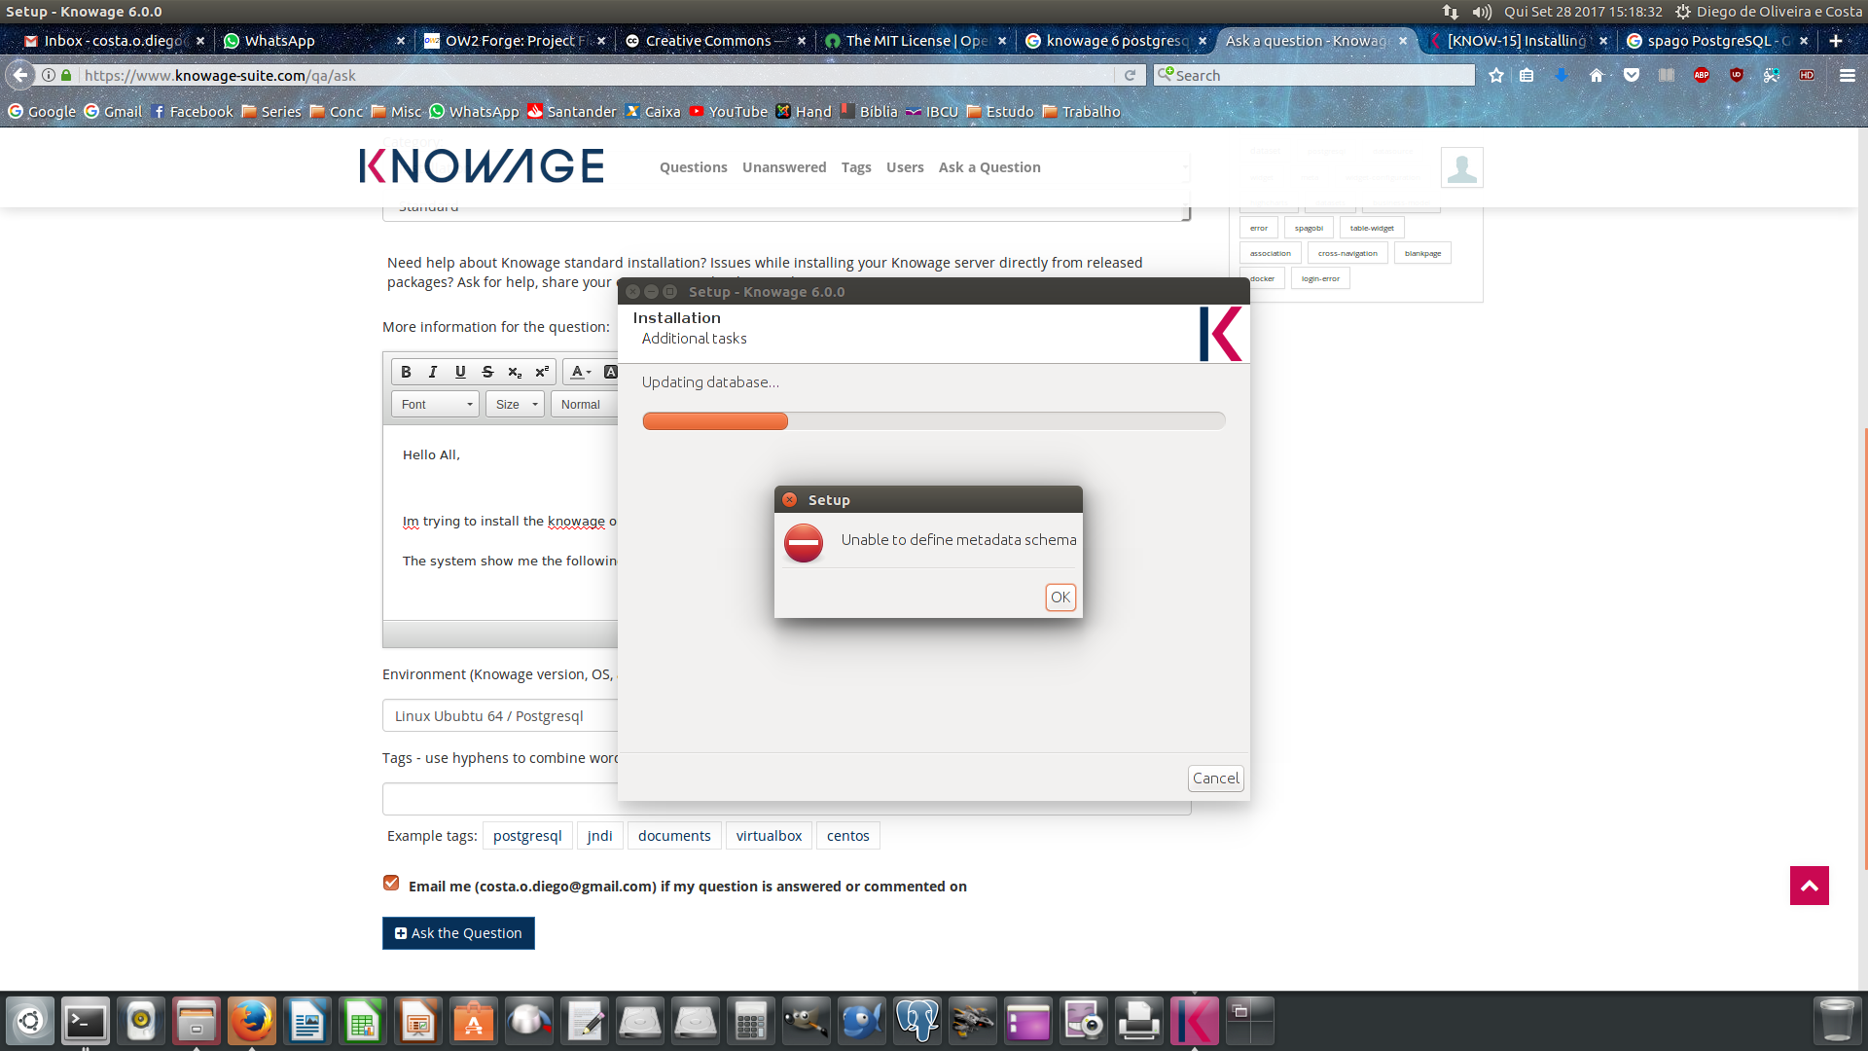Open the Terminal from the dock
Screen dimensions: 1868x1051
86,1022
